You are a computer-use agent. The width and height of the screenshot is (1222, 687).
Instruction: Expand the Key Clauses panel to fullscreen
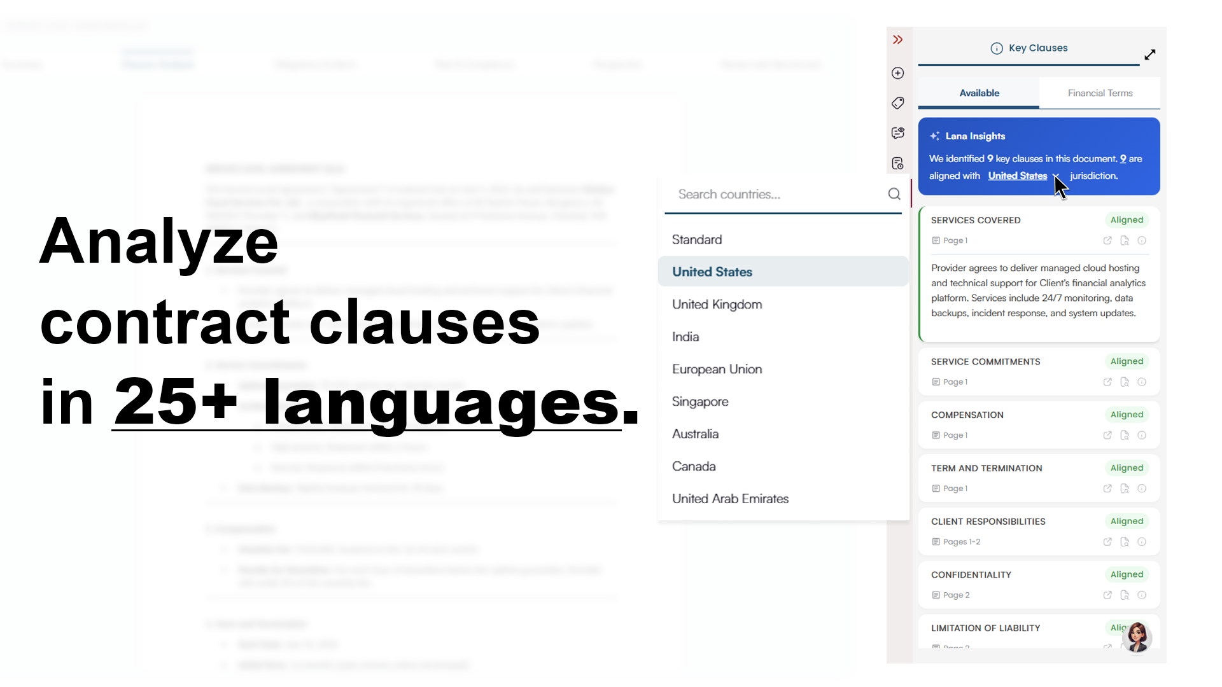1150,55
